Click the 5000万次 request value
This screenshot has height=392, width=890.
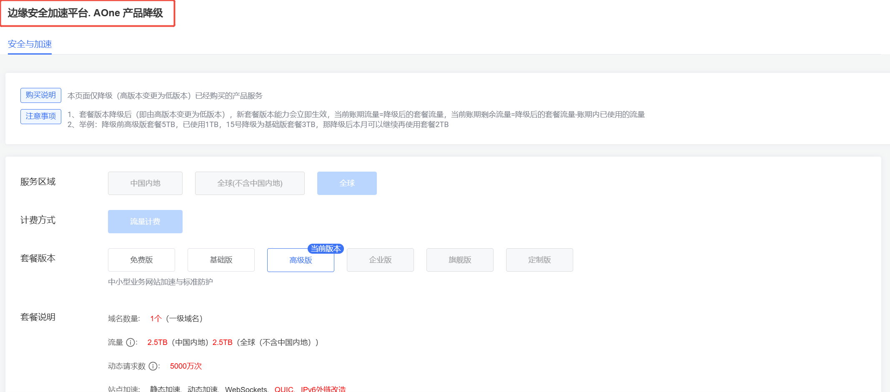click(186, 366)
